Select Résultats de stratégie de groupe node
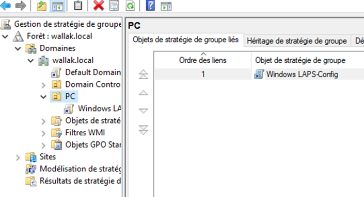The image size is (364, 197). coord(80,181)
